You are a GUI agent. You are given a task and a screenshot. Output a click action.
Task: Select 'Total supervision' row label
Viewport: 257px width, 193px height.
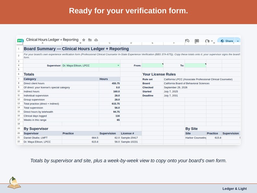[61, 108]
